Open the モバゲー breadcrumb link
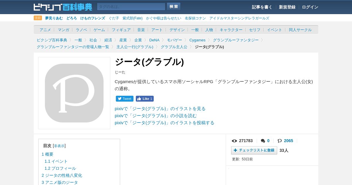 tap(175, 40)
